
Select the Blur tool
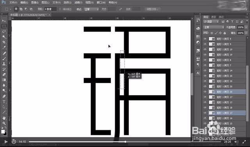pyautogui.click(x=4, y=85)
